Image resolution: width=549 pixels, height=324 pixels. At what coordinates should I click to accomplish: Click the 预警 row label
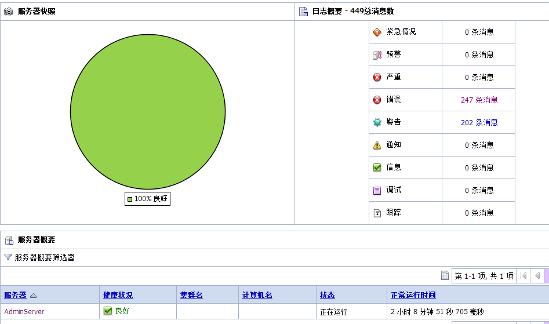(394, 54)
